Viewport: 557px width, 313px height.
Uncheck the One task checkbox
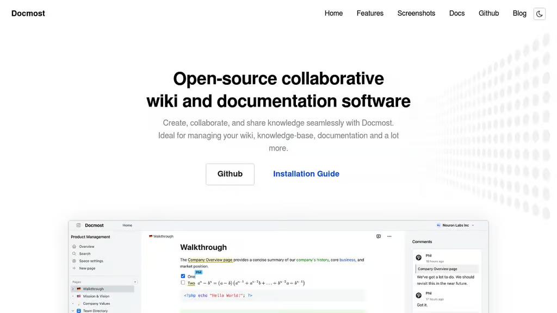point(183,276)
